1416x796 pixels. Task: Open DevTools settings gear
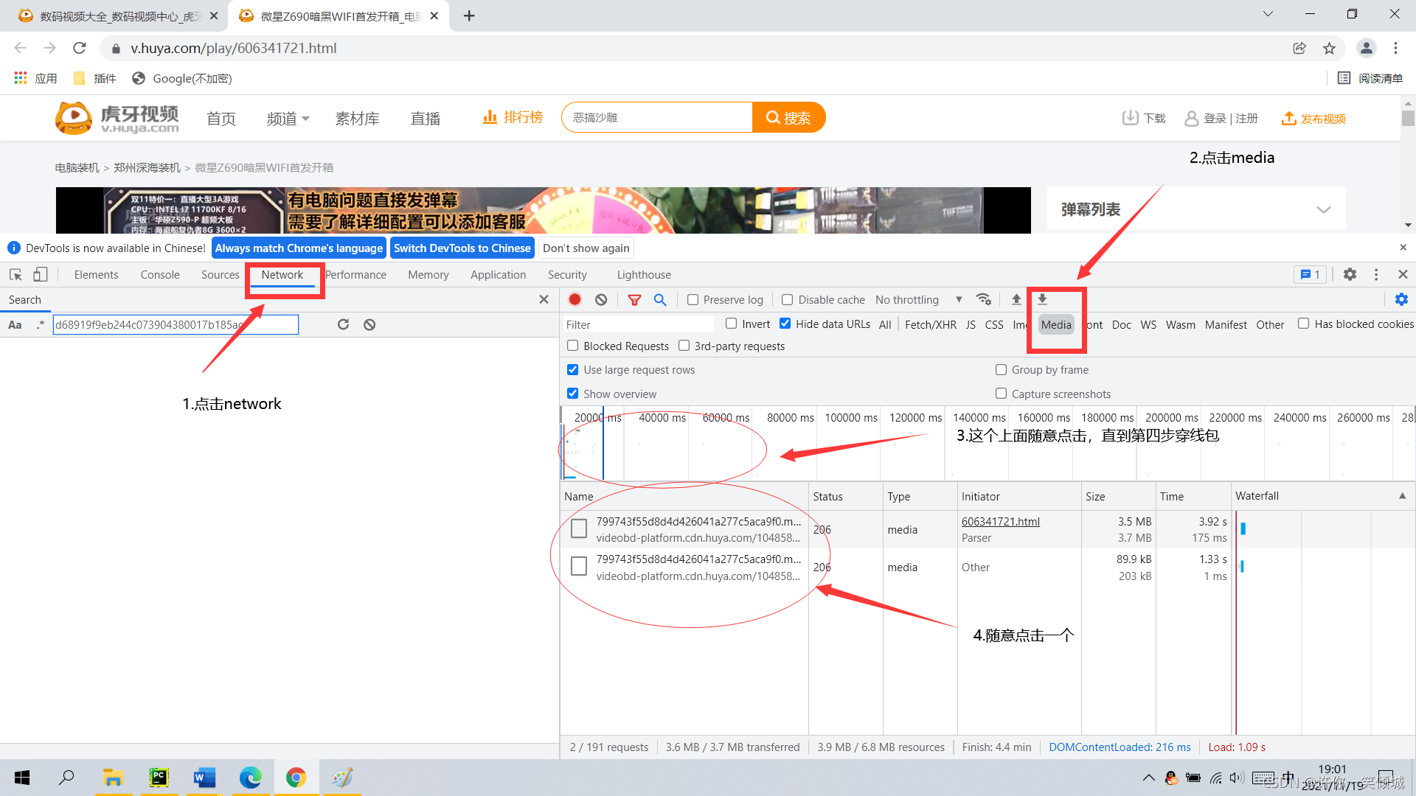1350,274
